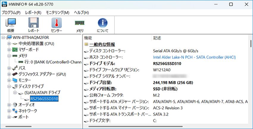Click the メモリ RAM stick toolbar icon

tap(79, 23)
